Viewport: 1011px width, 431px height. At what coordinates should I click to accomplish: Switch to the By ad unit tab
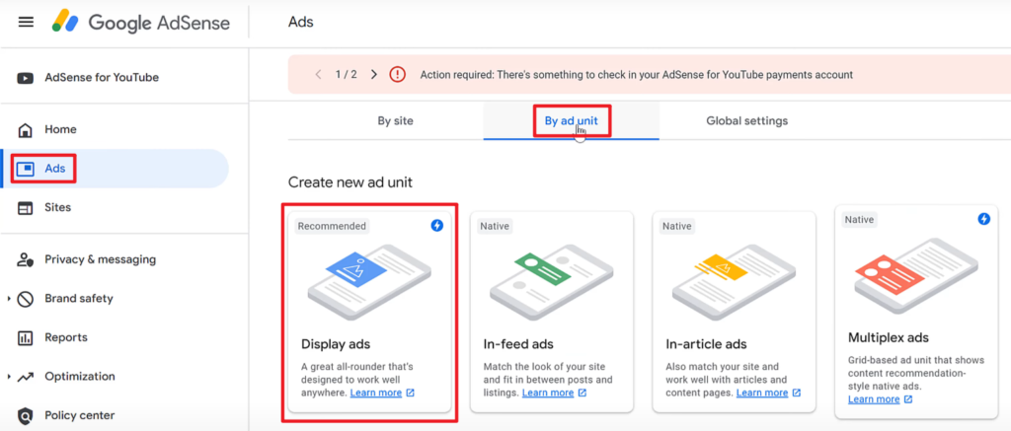click(x=572, y=121)
